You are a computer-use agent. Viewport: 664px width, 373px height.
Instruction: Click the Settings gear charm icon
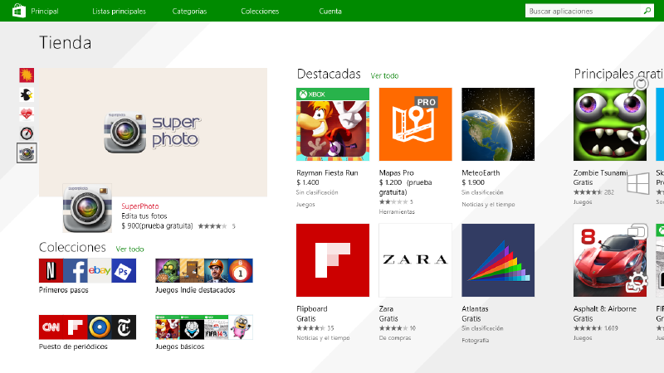pos(637,282)
